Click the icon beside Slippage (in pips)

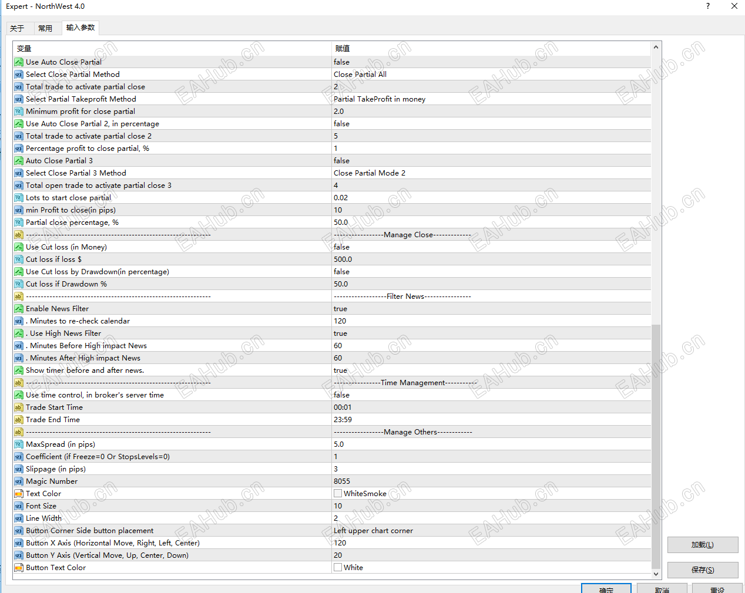coord(19,469)
